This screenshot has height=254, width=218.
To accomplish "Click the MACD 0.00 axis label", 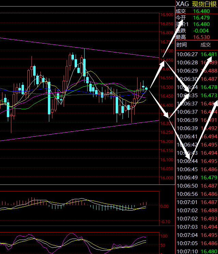I will (x=164, y=206).
